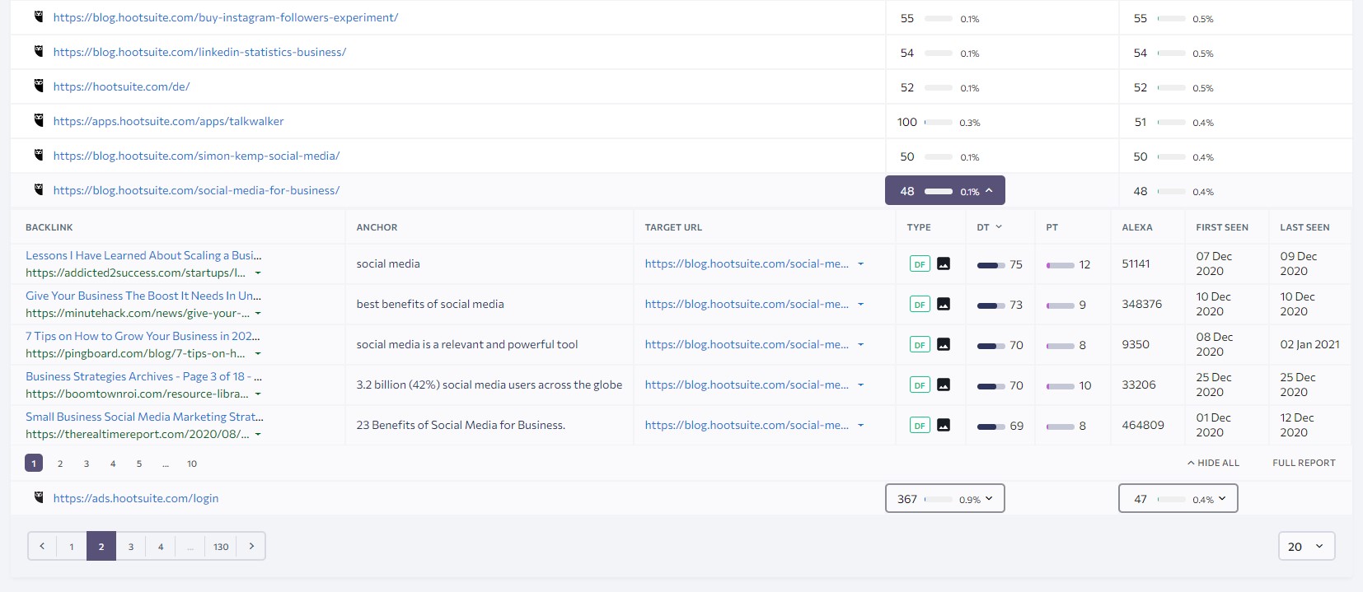
Task: Expand the therealtimereport.com source URL arrow
Action: click(258, 434)
